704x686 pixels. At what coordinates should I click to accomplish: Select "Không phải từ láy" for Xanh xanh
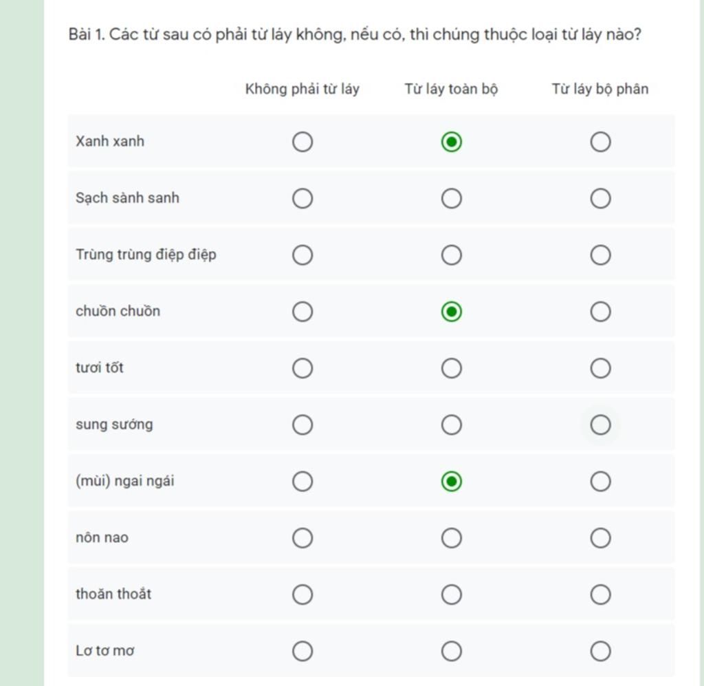coord(302,142)
